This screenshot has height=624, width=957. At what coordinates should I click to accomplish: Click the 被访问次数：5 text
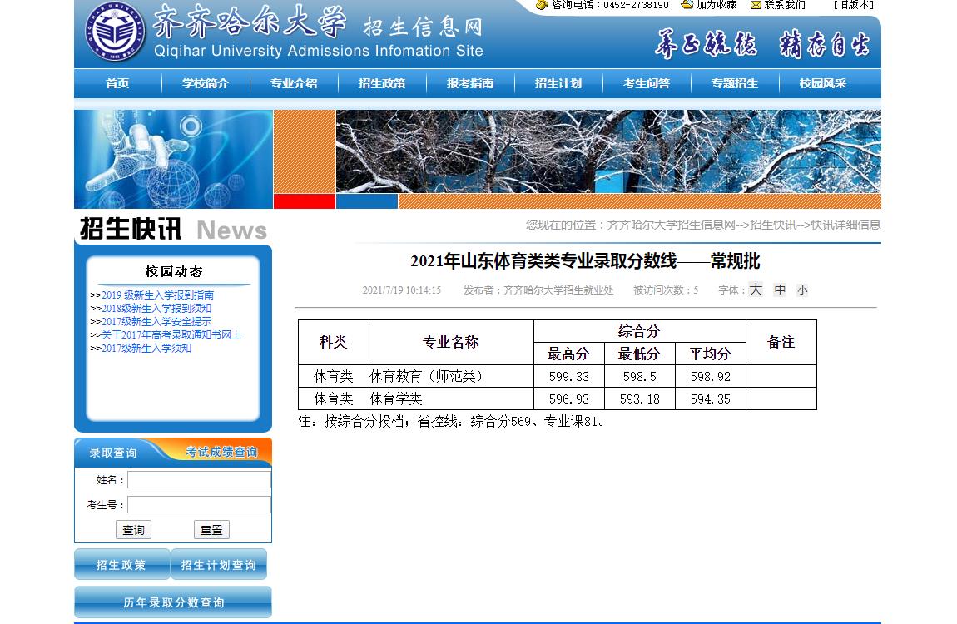point(666,290)
